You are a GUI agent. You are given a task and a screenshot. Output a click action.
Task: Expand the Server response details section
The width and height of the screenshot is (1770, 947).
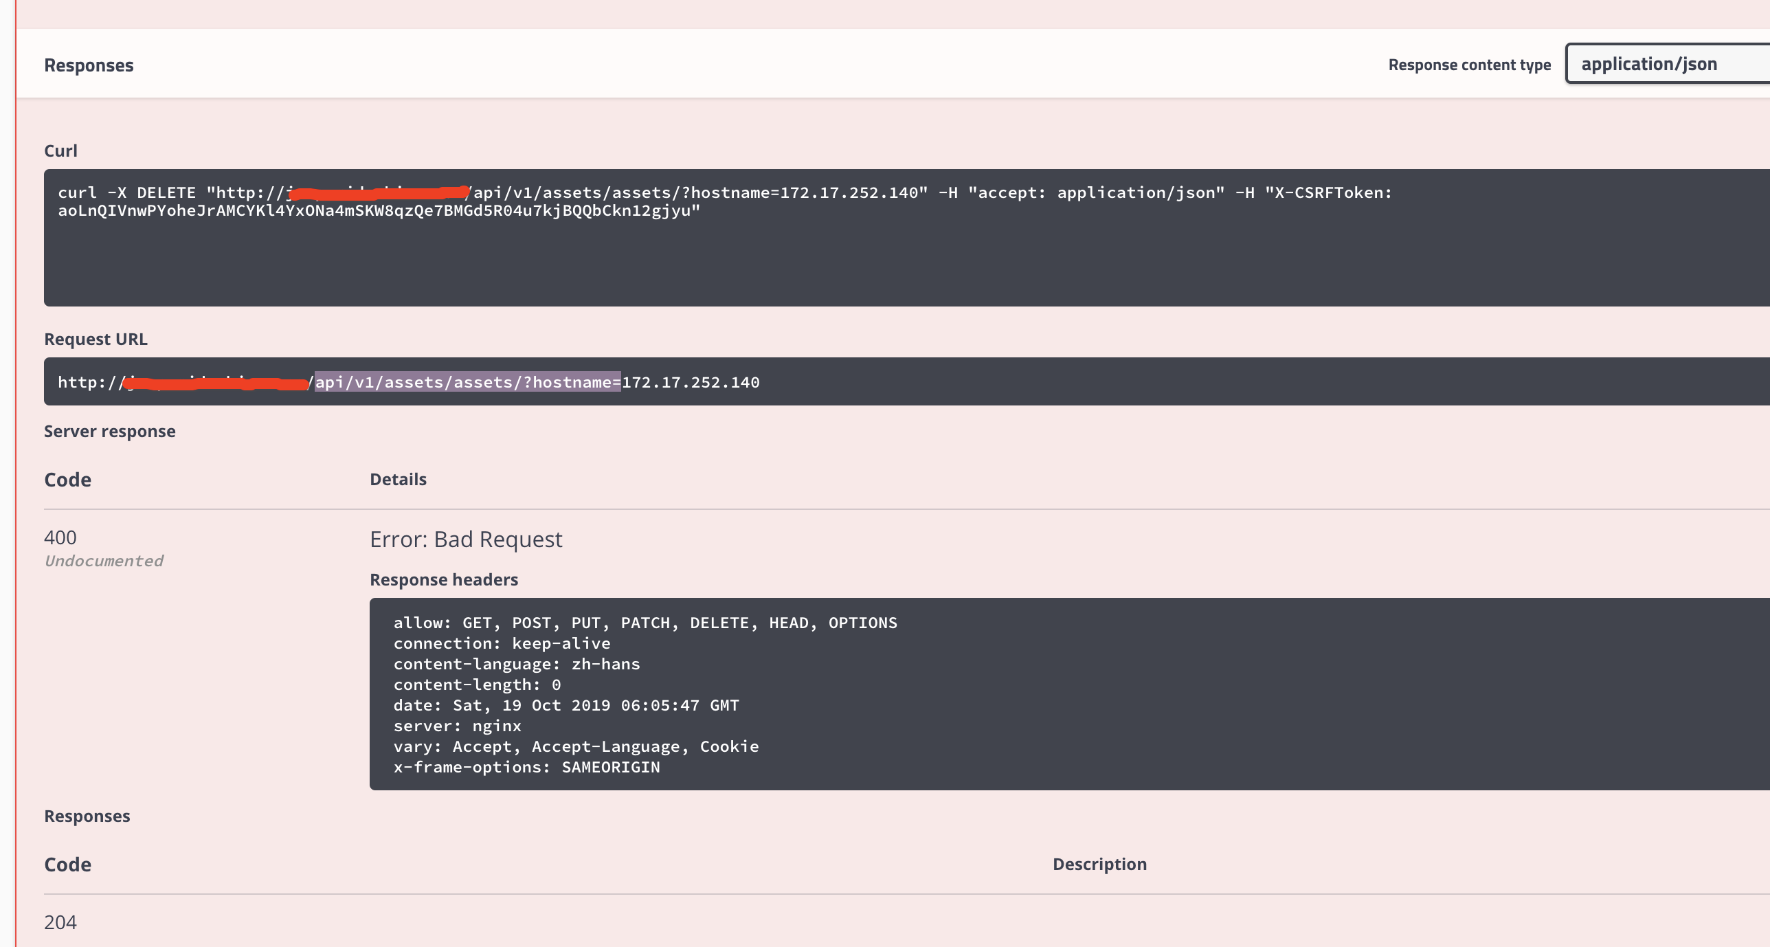tap(110, 431)
